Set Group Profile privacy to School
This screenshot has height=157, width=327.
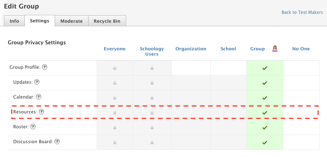point(228,68)
